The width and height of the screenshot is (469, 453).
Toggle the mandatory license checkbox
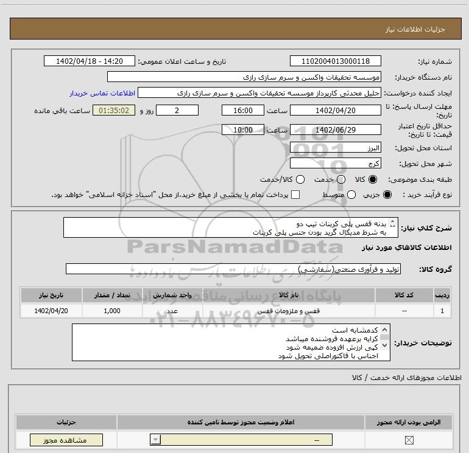409,440
